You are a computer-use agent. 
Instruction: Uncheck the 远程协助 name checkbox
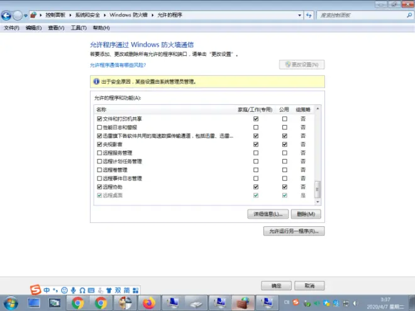[x=99, y=187]
